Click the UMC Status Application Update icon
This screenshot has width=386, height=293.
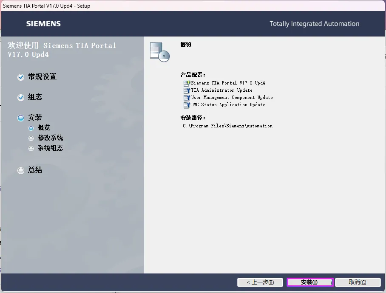coord(187,105)
